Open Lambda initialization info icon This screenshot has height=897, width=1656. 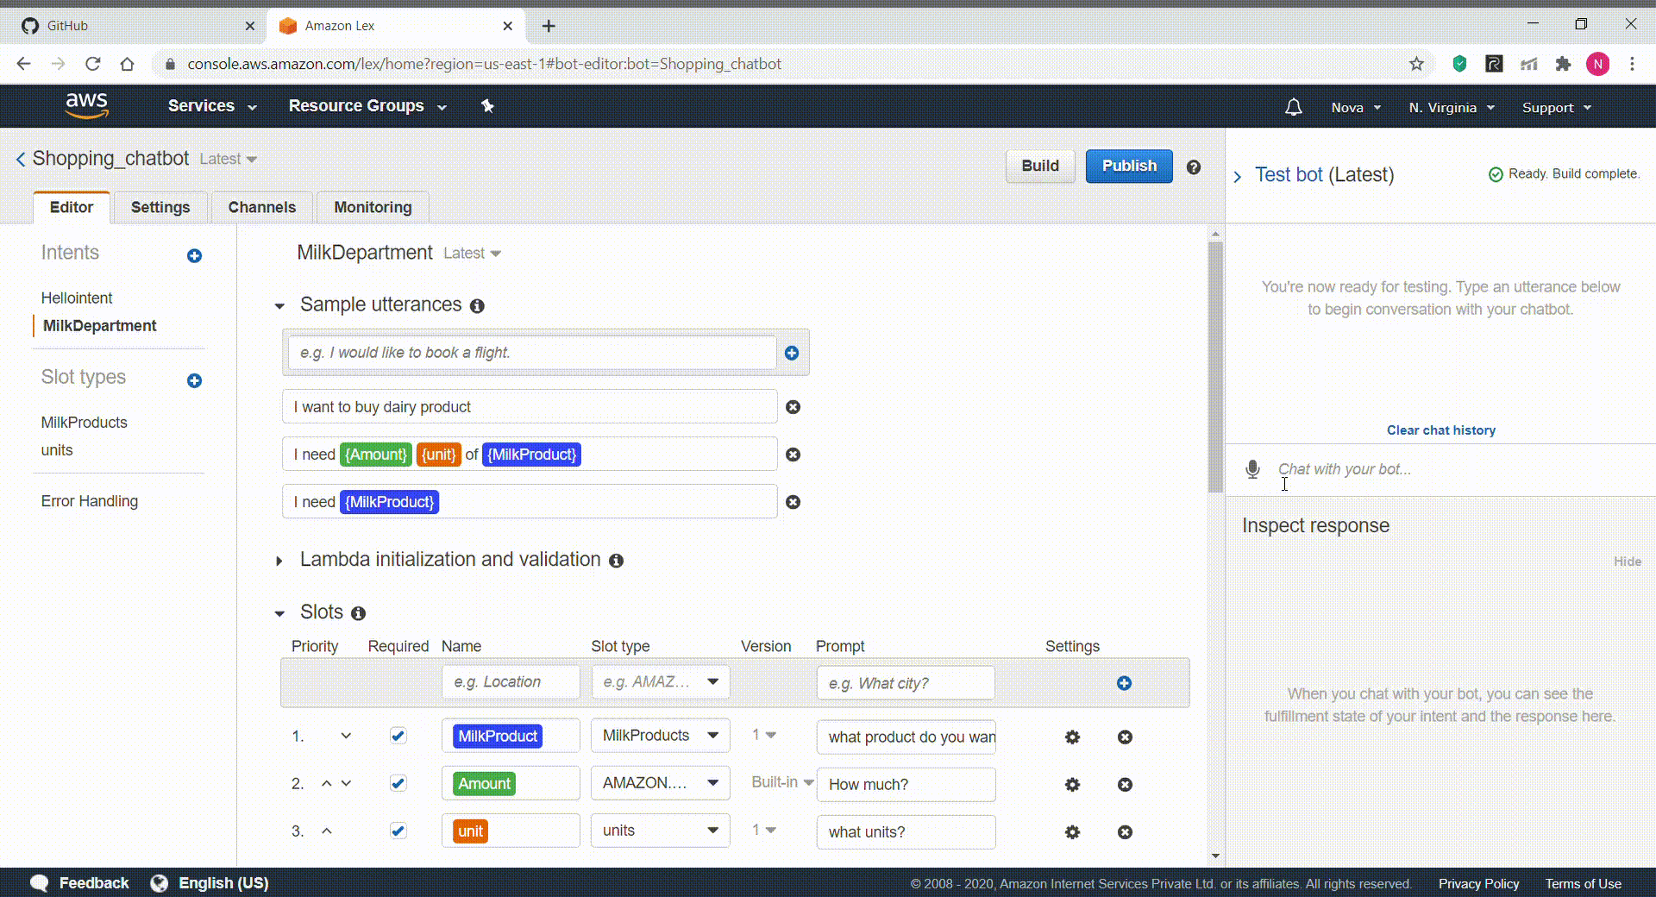[x=616, y=561]
